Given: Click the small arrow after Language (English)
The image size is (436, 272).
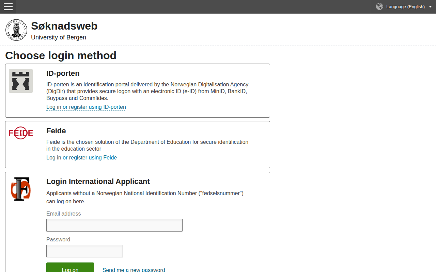Looking at the screenshot, I should point(430,7).
